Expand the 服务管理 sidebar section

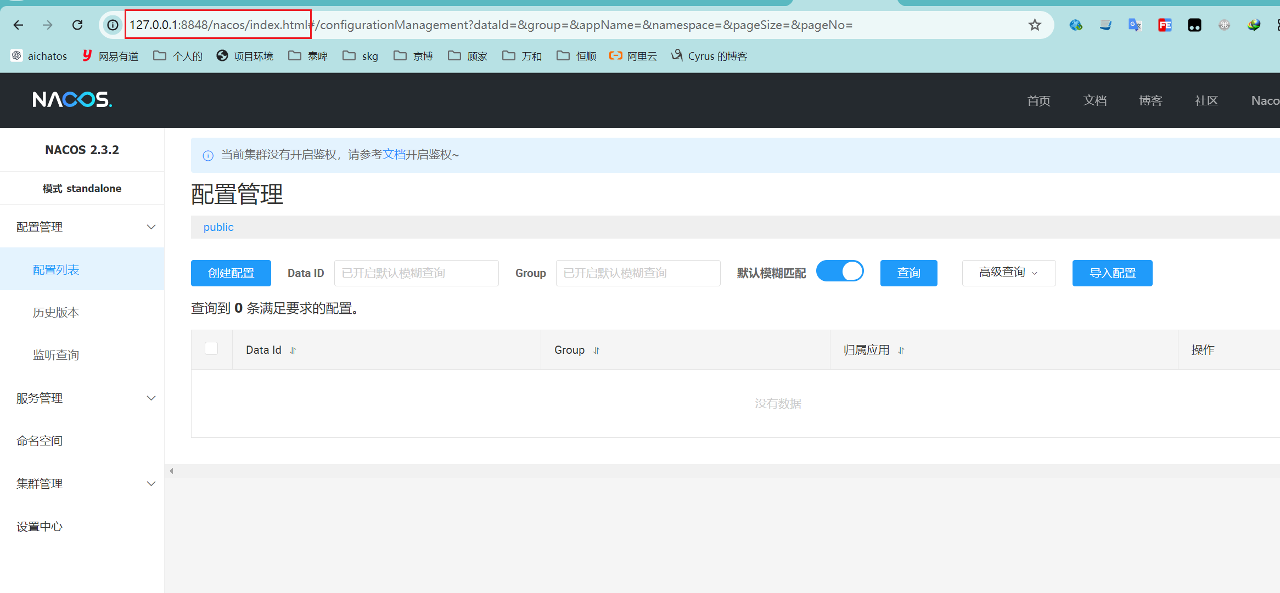click(x=82, y=398)
